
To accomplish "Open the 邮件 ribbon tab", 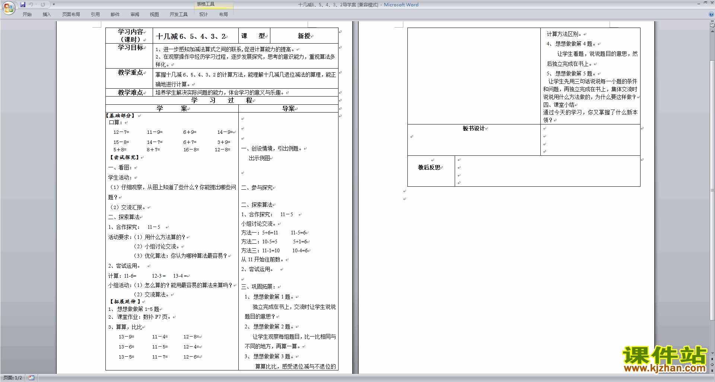I will click(115, 14).
